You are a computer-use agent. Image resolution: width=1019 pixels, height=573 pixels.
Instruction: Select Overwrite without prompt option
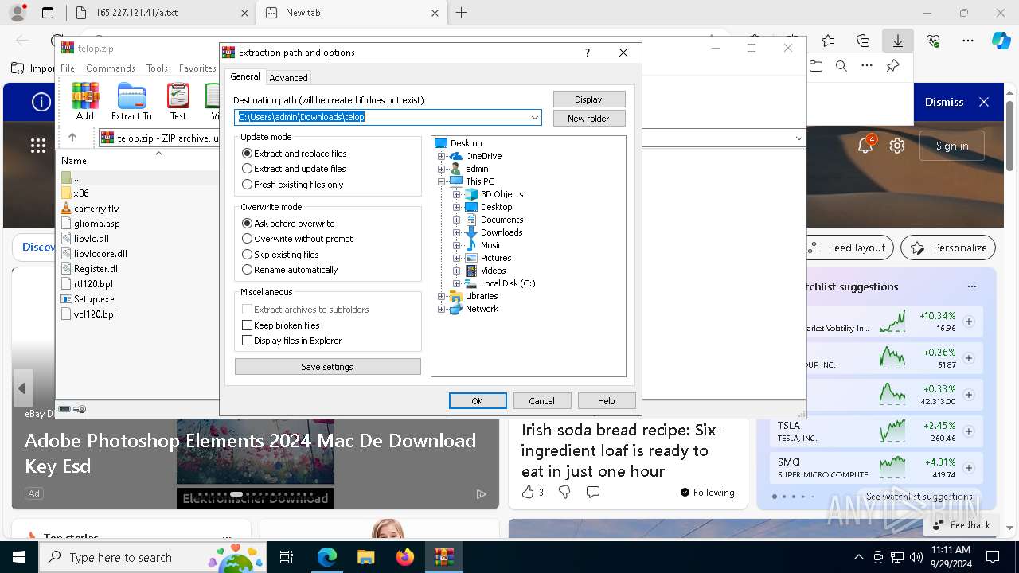click(x=297, y=239)
